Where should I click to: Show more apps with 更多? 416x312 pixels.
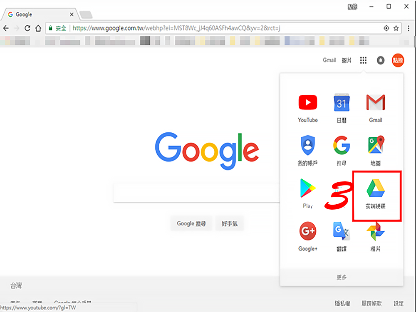click(342, 277)
